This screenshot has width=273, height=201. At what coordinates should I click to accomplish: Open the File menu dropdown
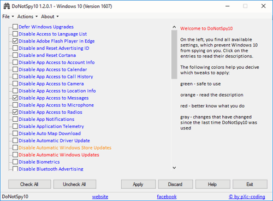8,16
